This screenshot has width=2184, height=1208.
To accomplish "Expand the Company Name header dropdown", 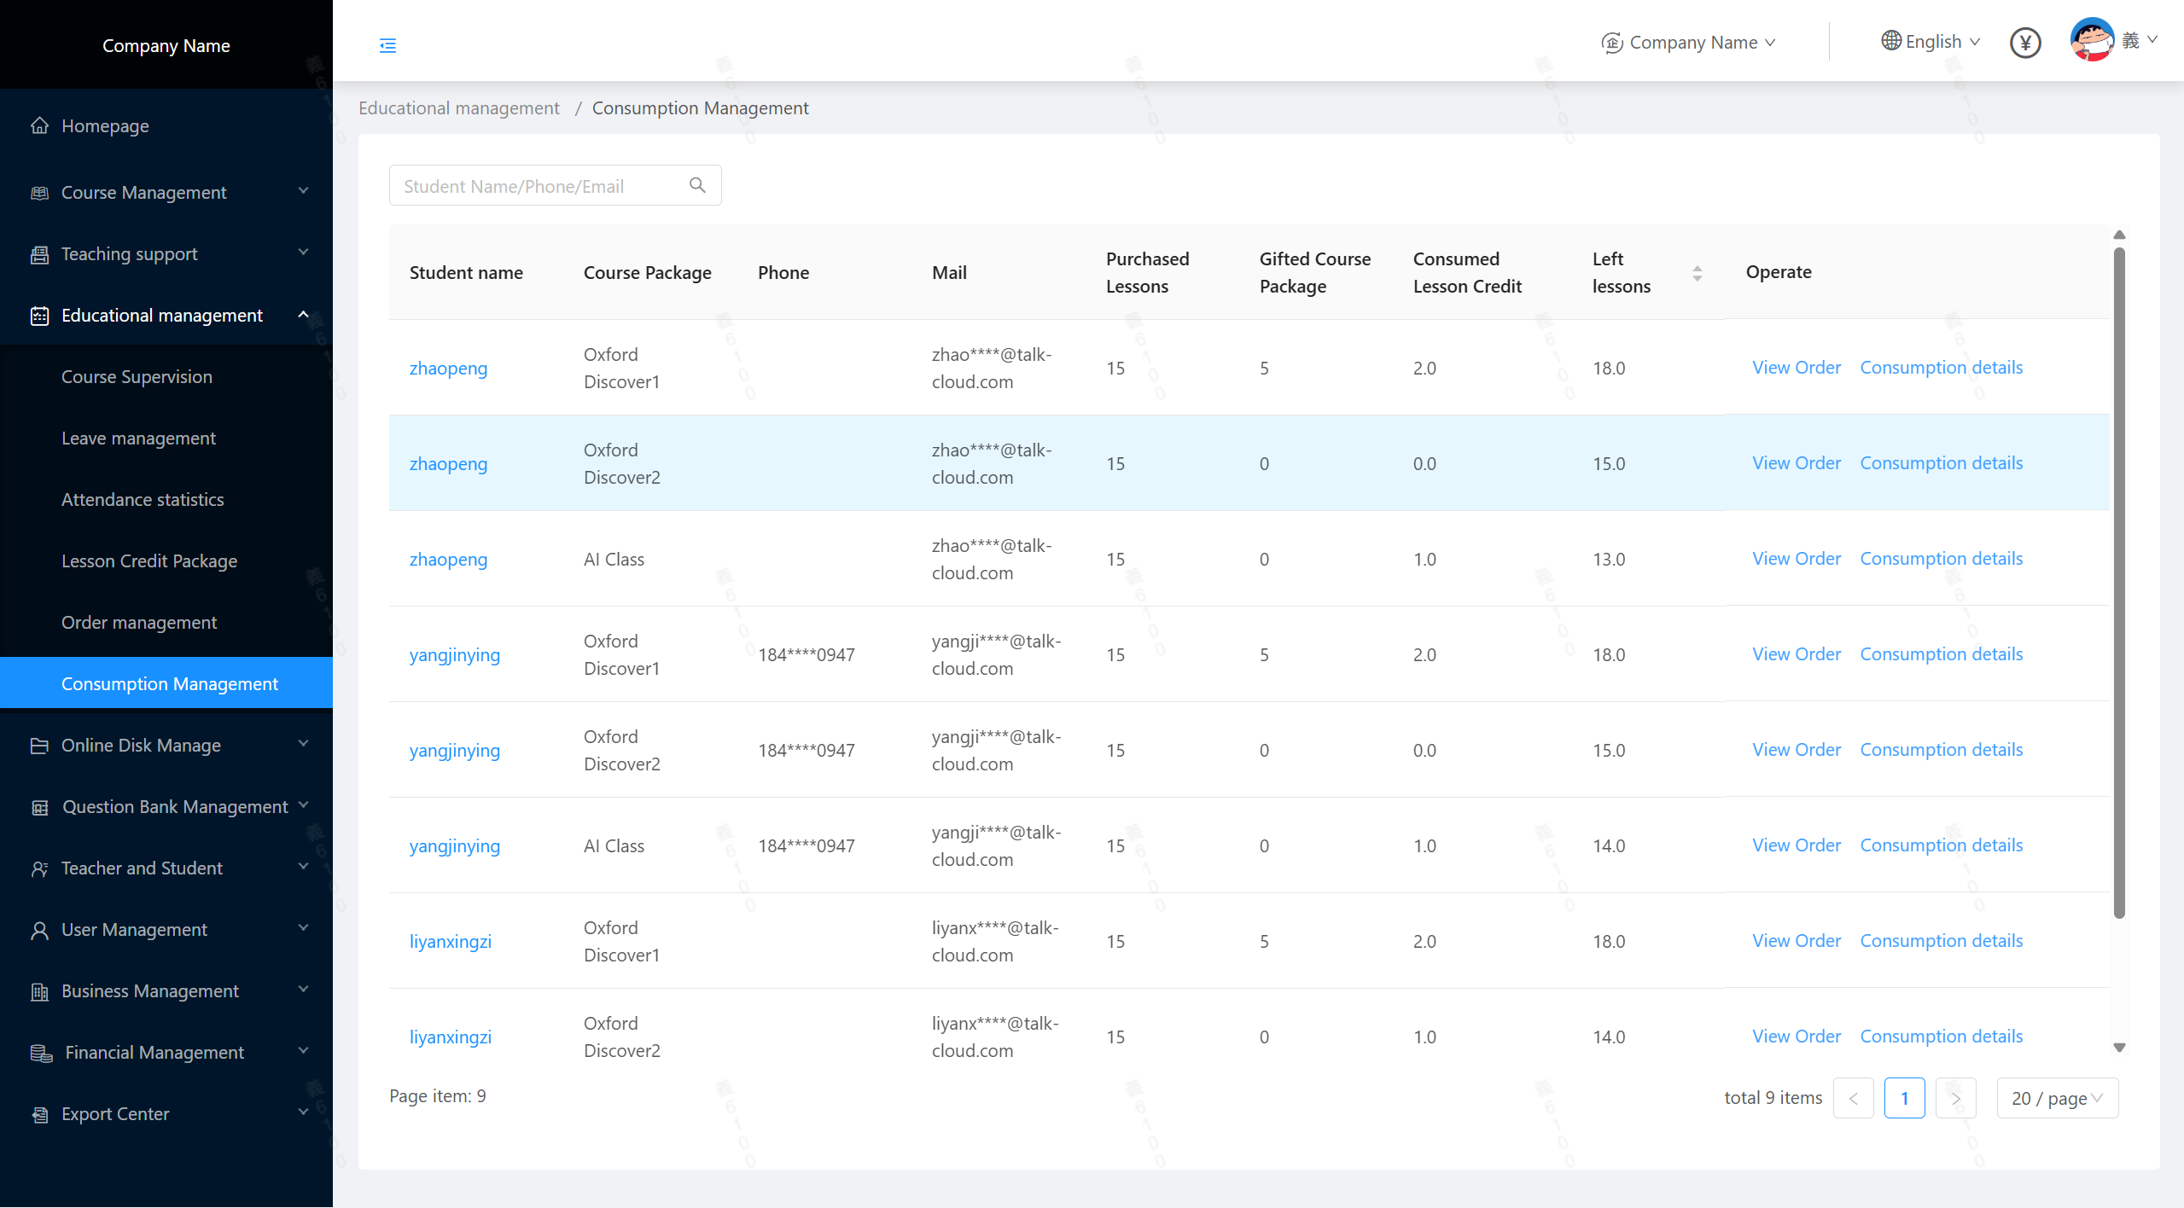I will click(1692, 43).
